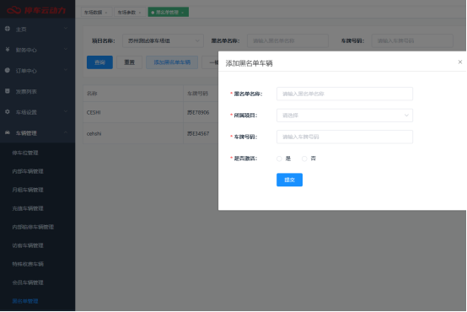Expand the 财务中心 menu chevron
Screen dimensions: 467x312
pos(66,49)
